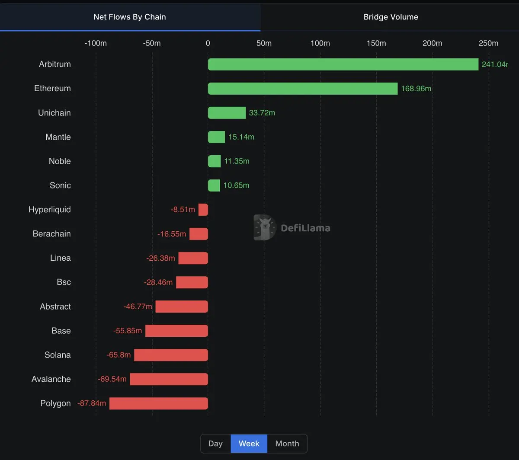Click the 100m axis tick label
Screen dimensions: 519x460
[320, 43]
